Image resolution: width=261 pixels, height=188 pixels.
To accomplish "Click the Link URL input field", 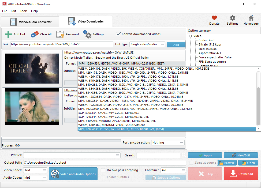I will [62, 44].
